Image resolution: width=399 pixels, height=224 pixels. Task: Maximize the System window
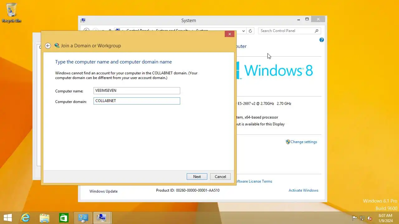(x=307, y=19)
